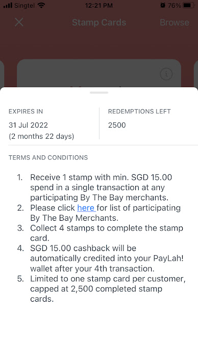
Task: Tap the Expires In label
Action: [x=26, y=111]
